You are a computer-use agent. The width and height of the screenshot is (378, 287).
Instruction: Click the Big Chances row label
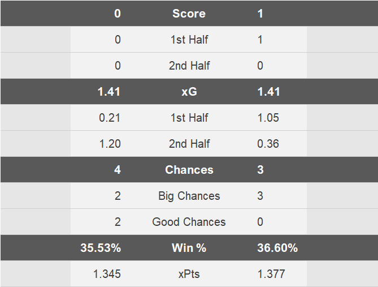189,196
